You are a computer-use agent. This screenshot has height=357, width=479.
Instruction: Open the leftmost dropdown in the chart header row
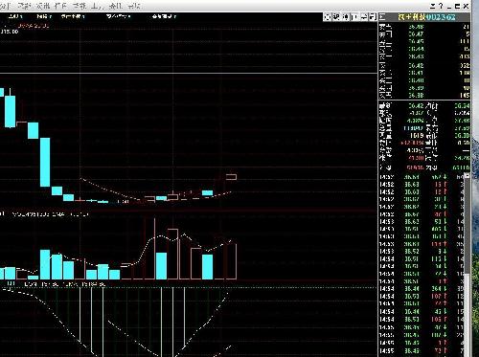coord(15,16)
